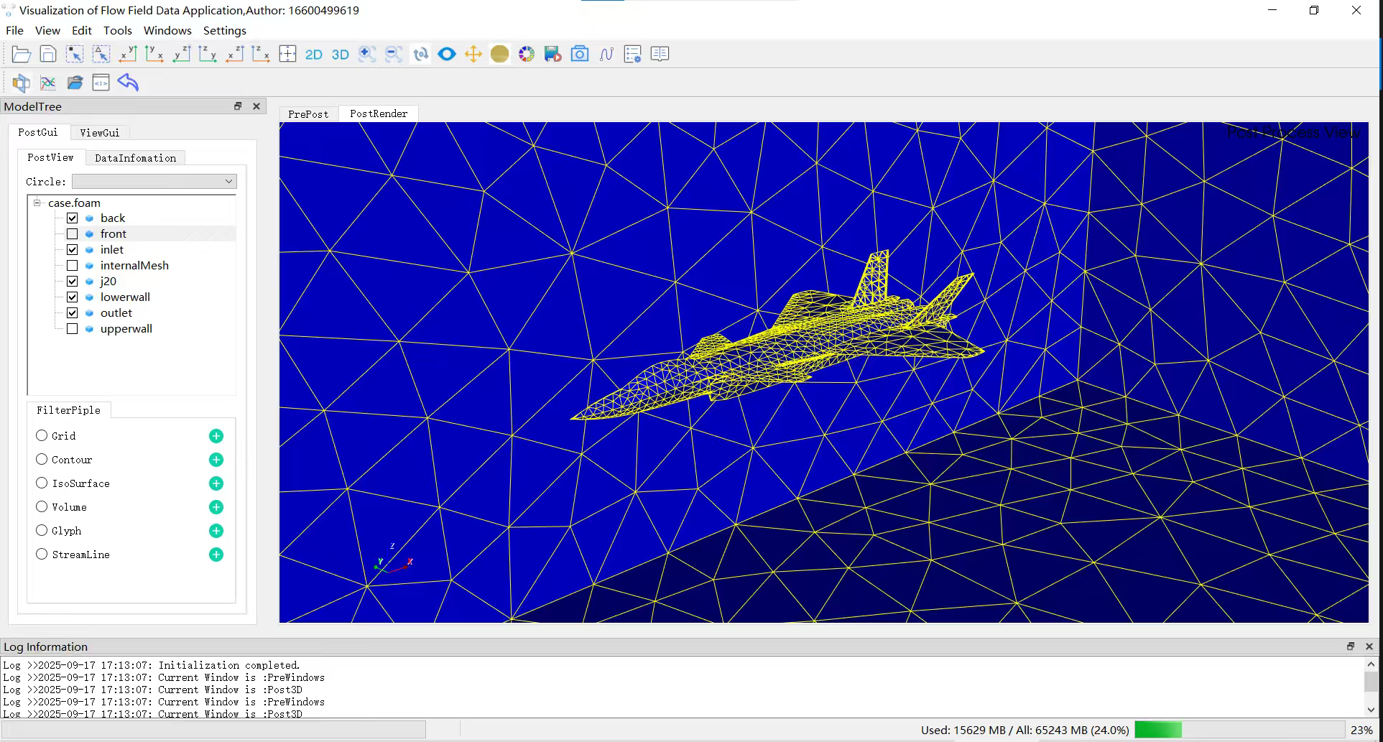The width and height of the screenshot is (1383, 742).
Task: Click the blue eye view icon
Action: click(447, 55)
